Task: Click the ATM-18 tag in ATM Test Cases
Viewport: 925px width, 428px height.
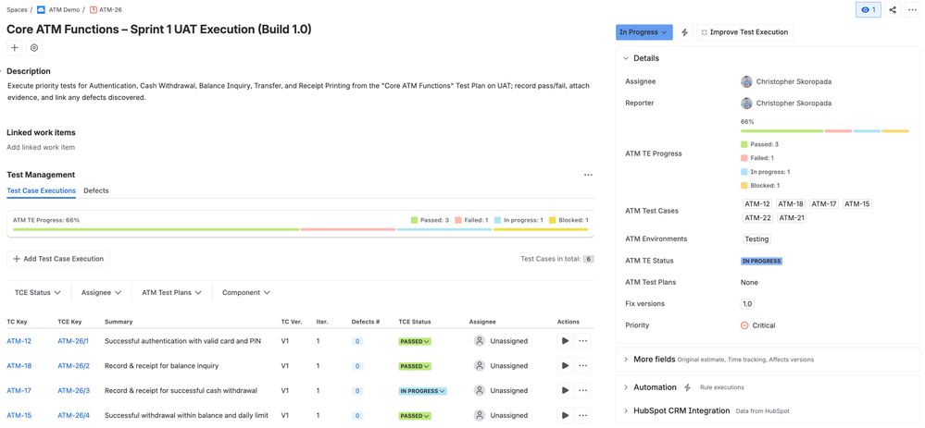Action: (791, 204)
